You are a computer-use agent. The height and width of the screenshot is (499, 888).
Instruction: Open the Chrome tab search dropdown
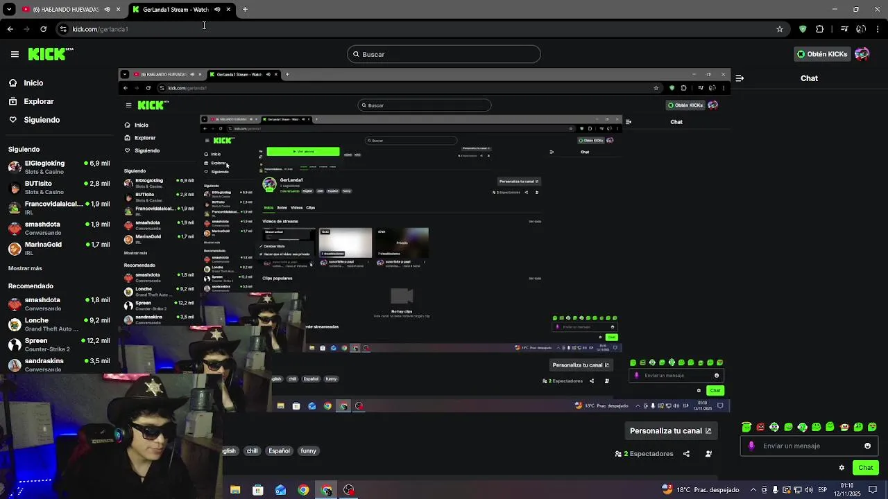9,10
